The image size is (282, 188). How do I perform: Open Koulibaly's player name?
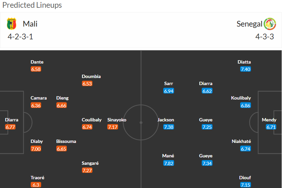pos(241,98)
